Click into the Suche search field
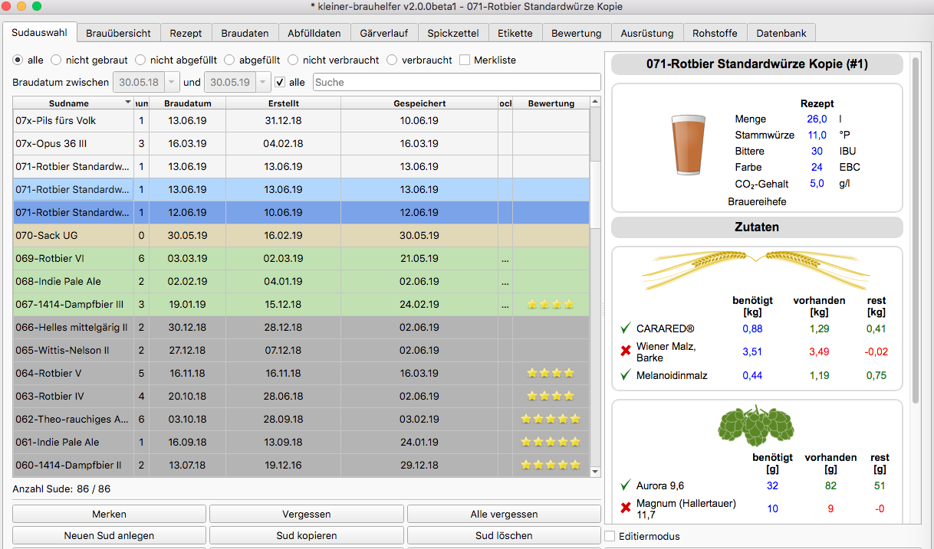 coord(456,82)
